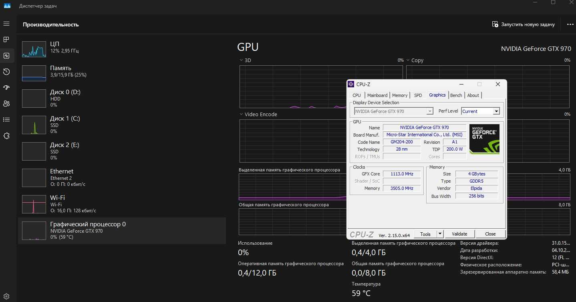
Task: Click memory Vendor Elpida value
Action: (477, 188)
